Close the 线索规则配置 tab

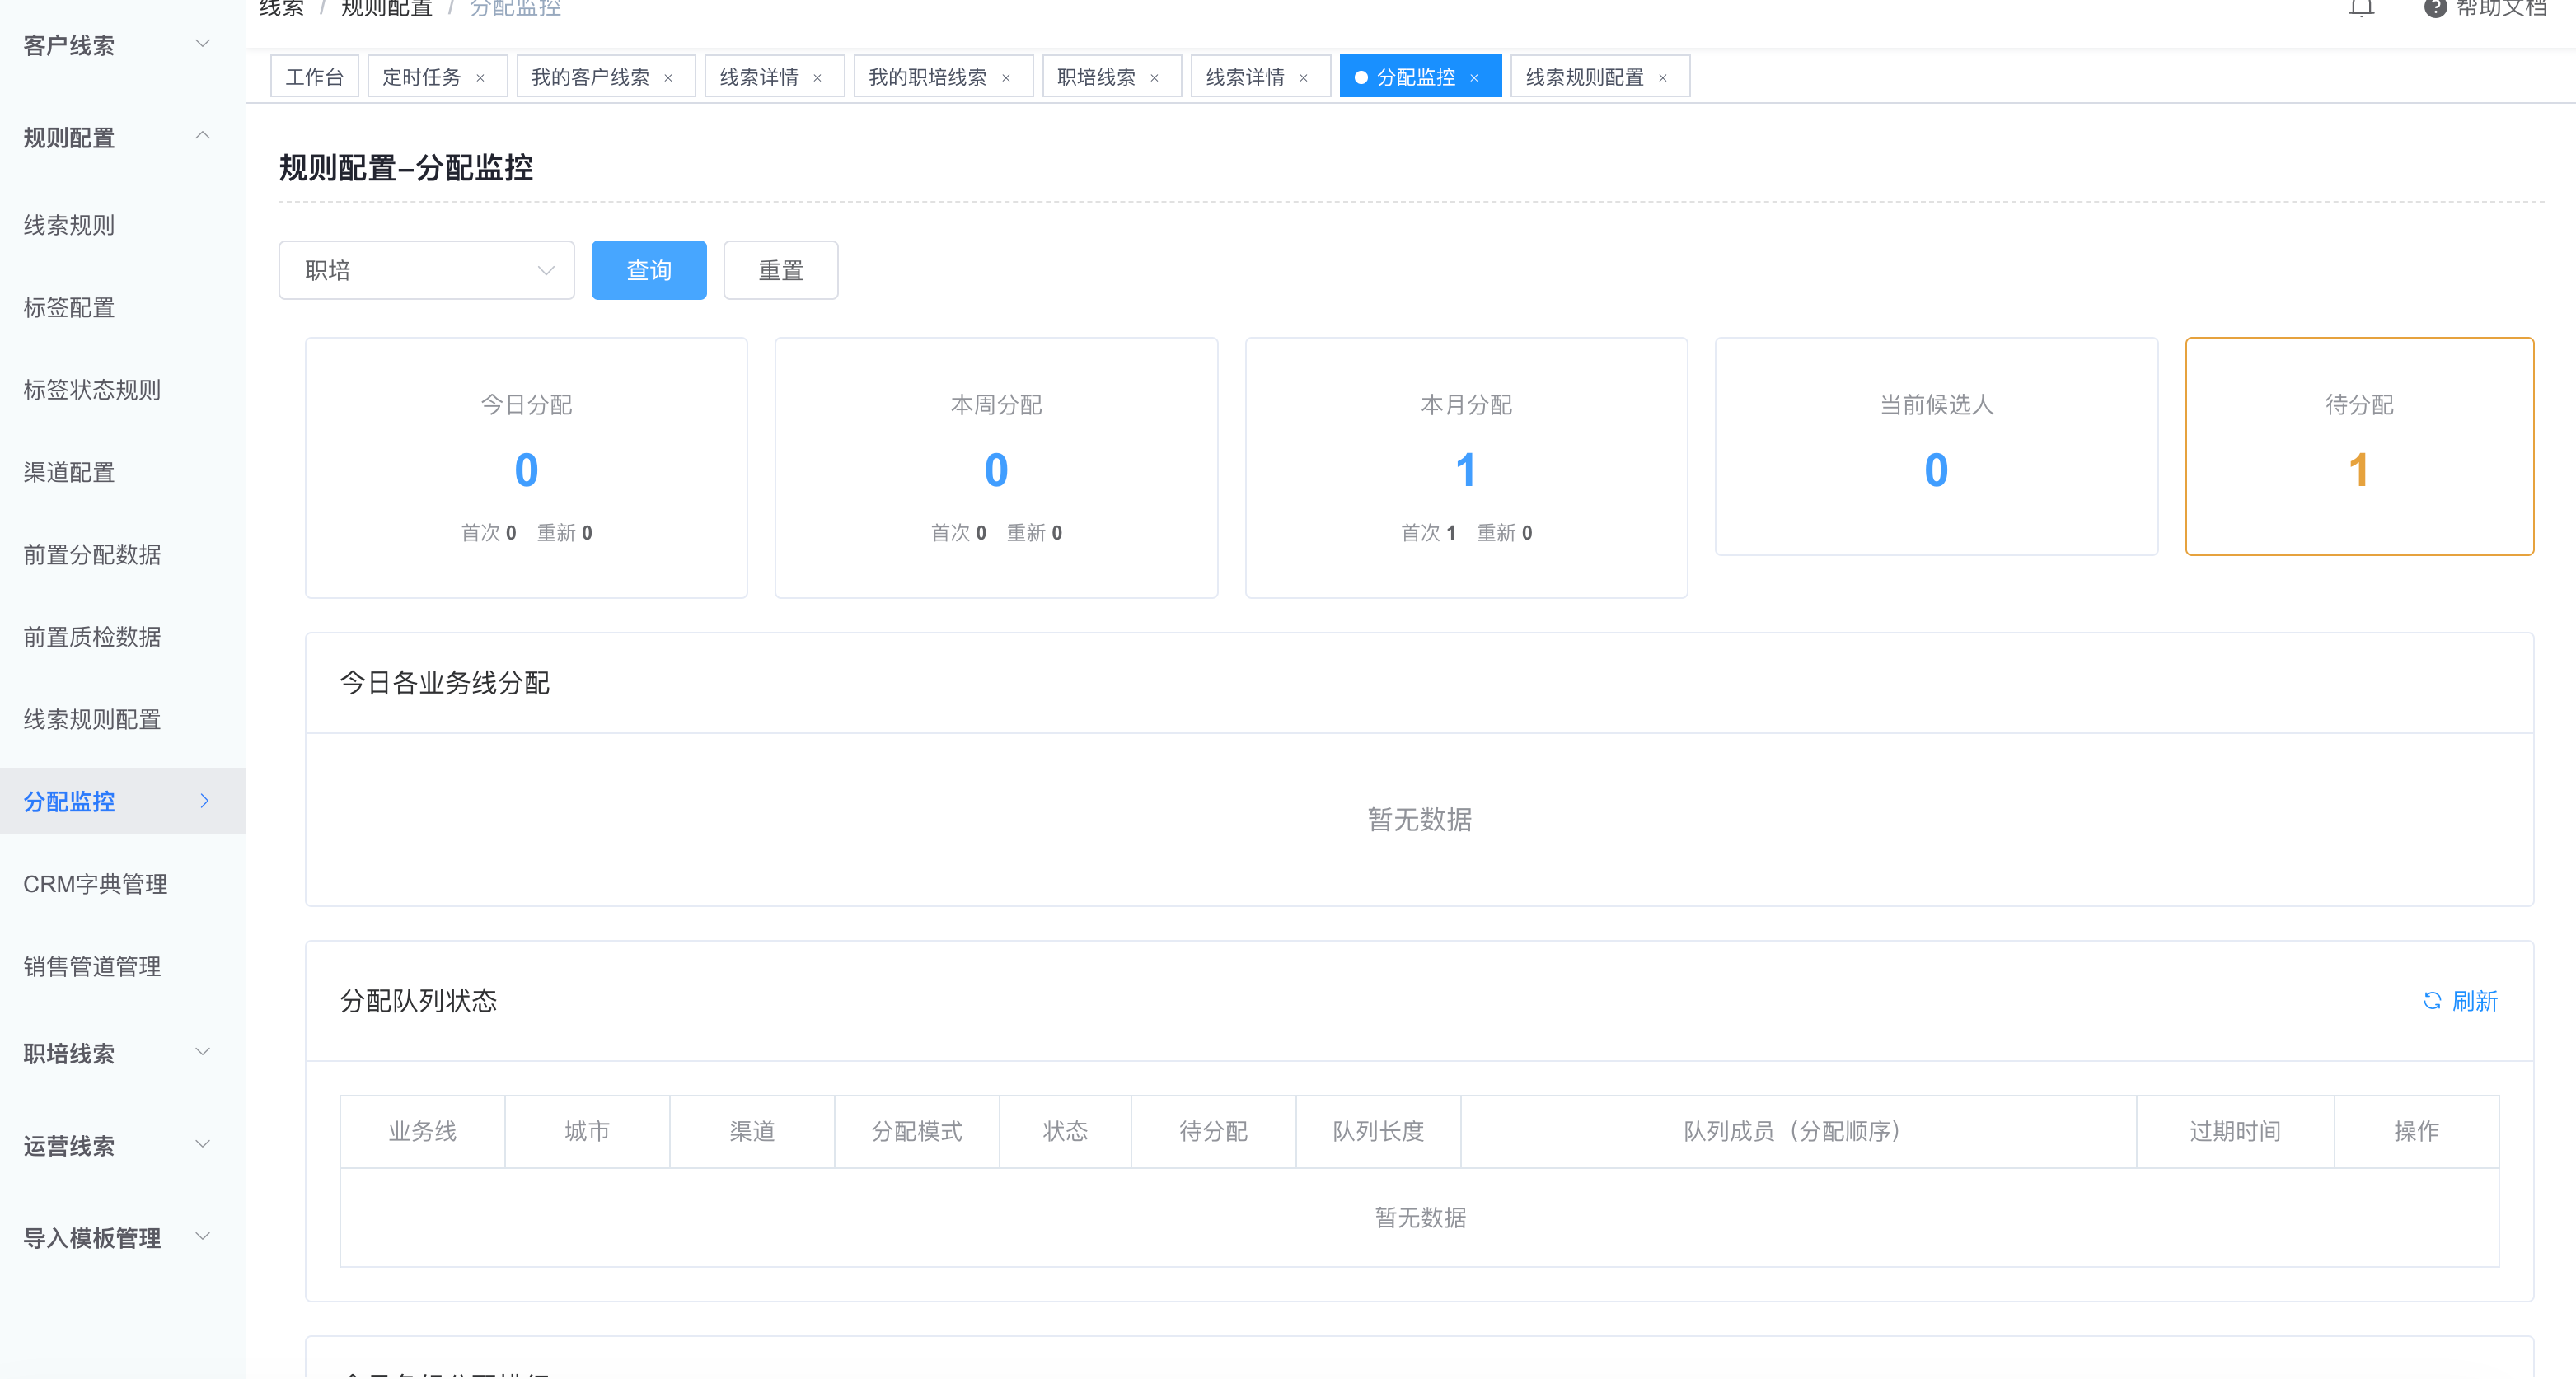point(1663,78)
